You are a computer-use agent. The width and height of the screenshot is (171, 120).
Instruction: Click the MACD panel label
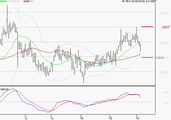(5, 89)
